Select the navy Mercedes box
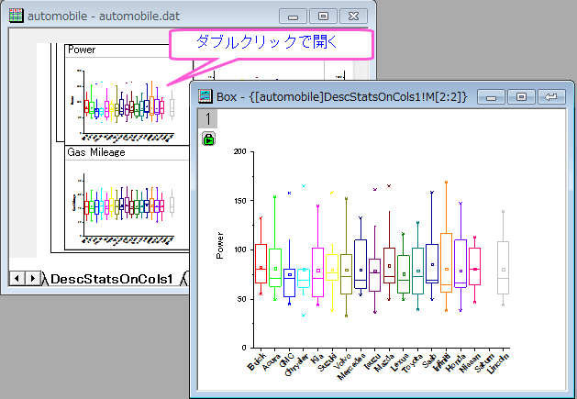577x399 pixels. [361, 264]
